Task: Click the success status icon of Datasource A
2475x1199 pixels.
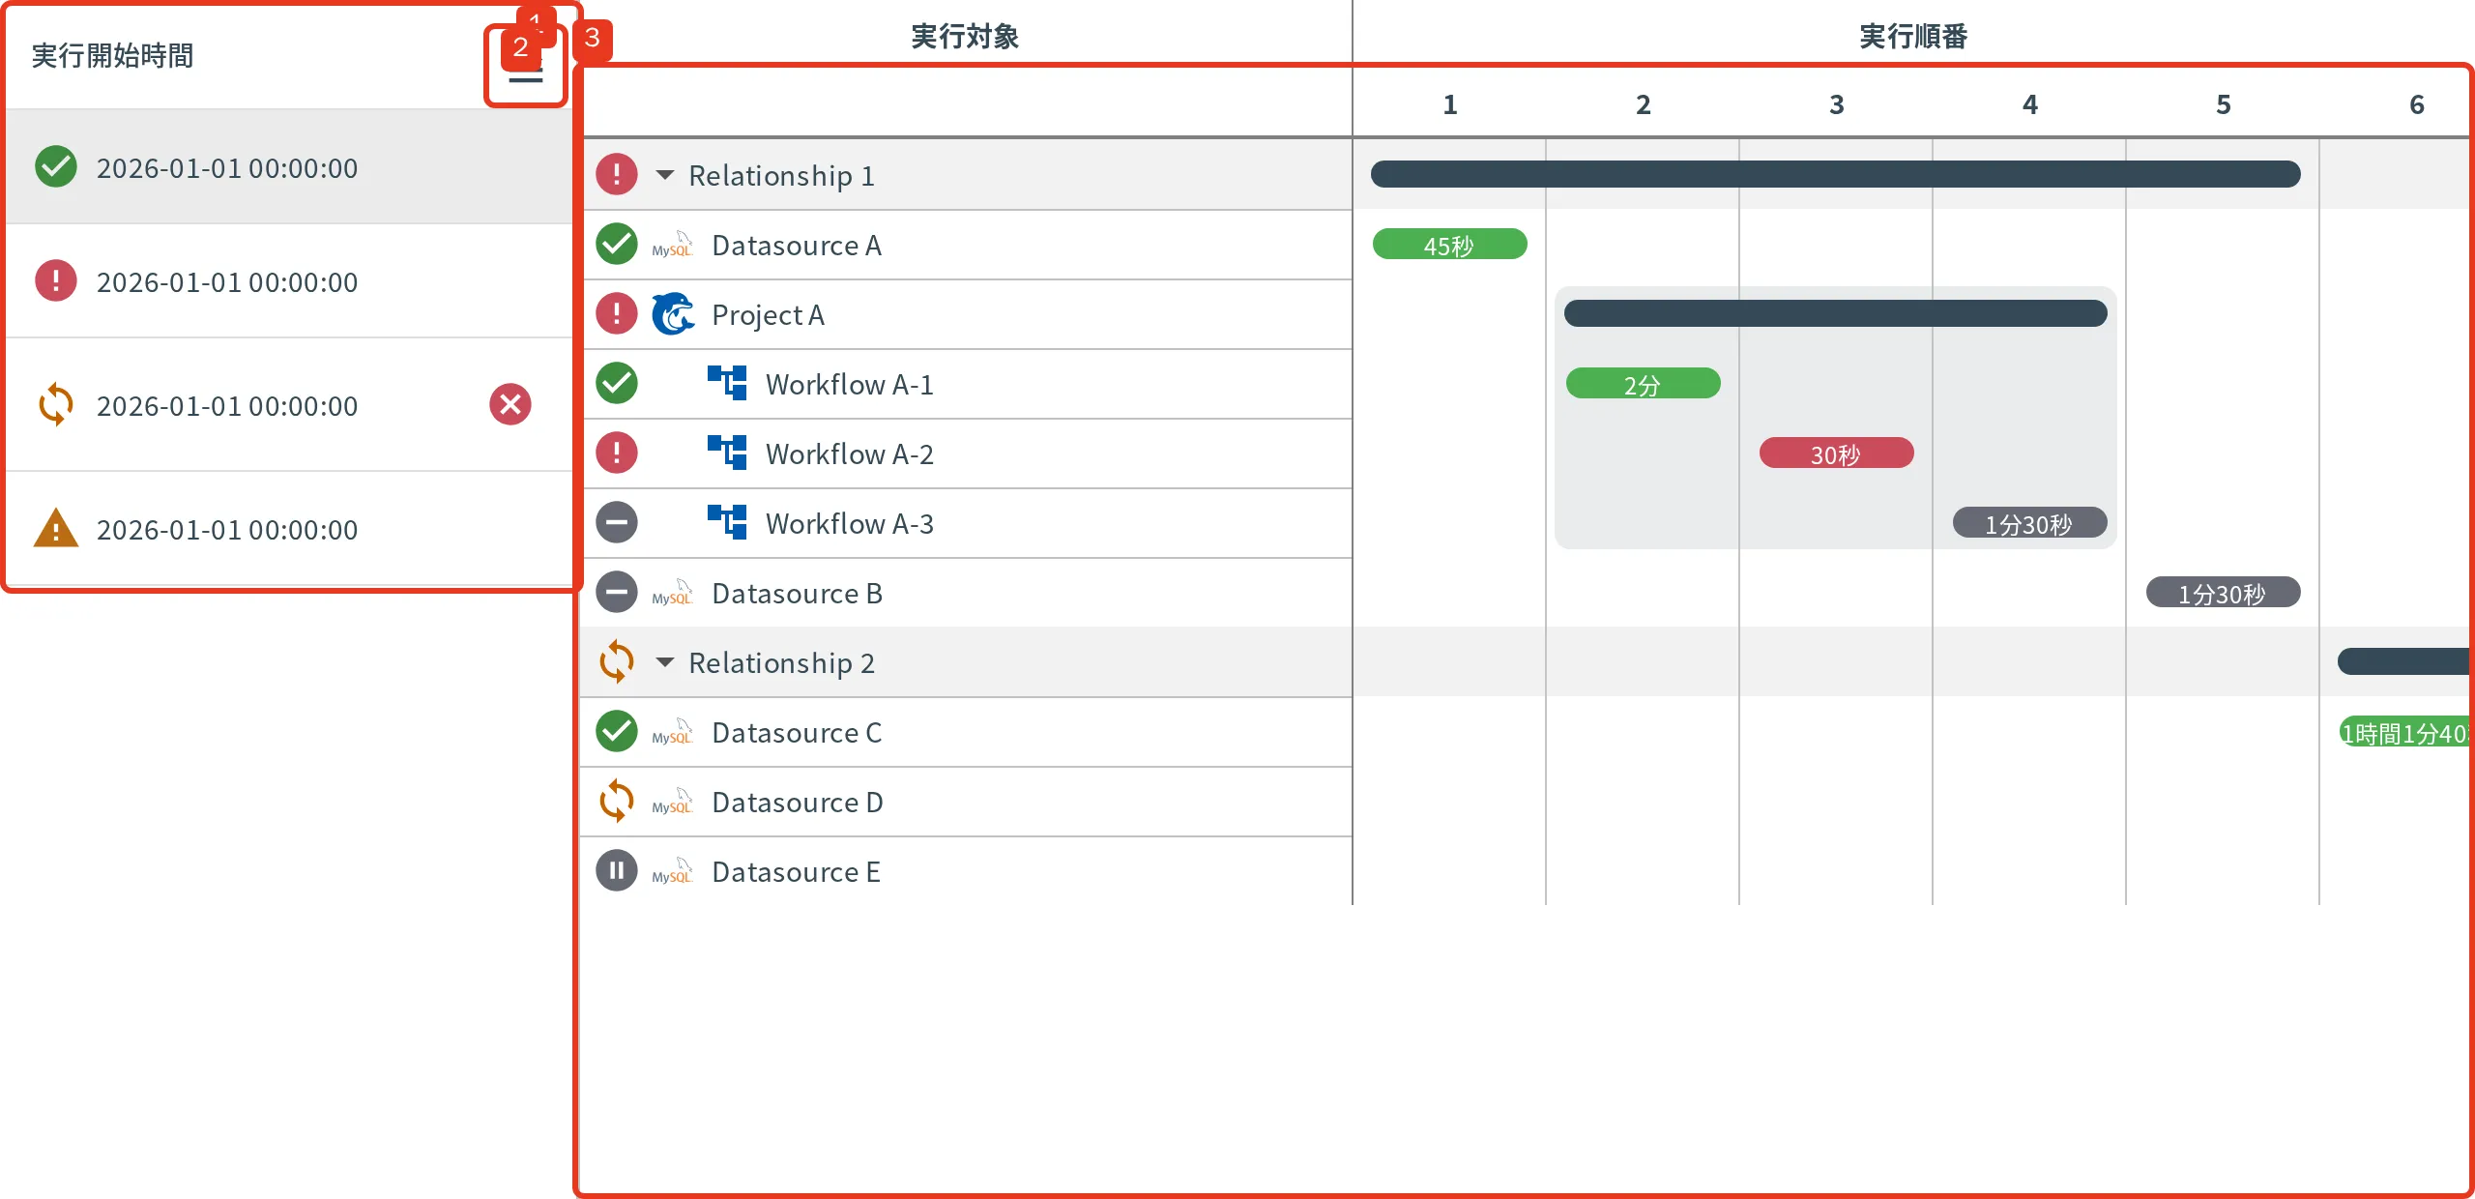Action: pyautogui.click(x=617, y=245)
